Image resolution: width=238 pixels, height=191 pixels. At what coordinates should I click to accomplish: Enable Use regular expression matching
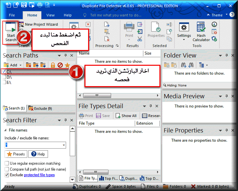point(7,163)
